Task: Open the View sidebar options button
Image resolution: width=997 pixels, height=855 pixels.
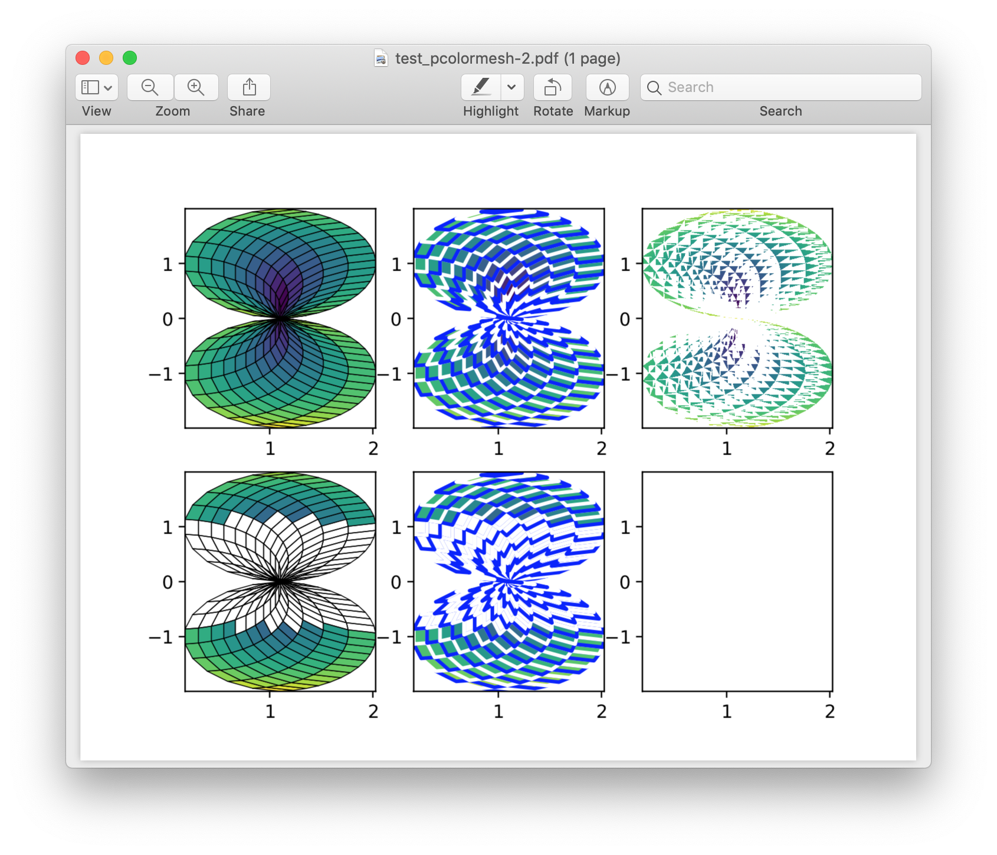Action: point(97,87)
